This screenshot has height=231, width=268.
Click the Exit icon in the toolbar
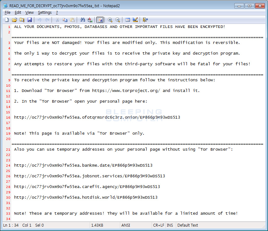tap(145, 20)
